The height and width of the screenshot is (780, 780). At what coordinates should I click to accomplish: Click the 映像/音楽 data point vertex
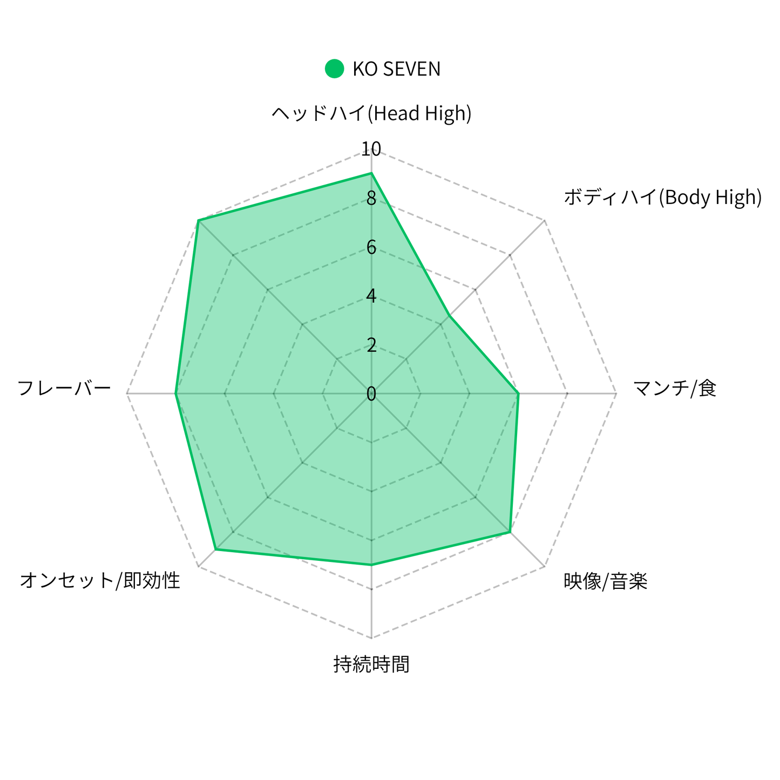pyautogui.click(x=510, y=532)
